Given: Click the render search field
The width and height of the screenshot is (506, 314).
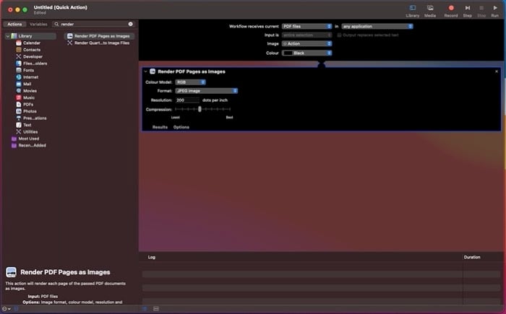Looking at the screenshot, I should [93, 24].
